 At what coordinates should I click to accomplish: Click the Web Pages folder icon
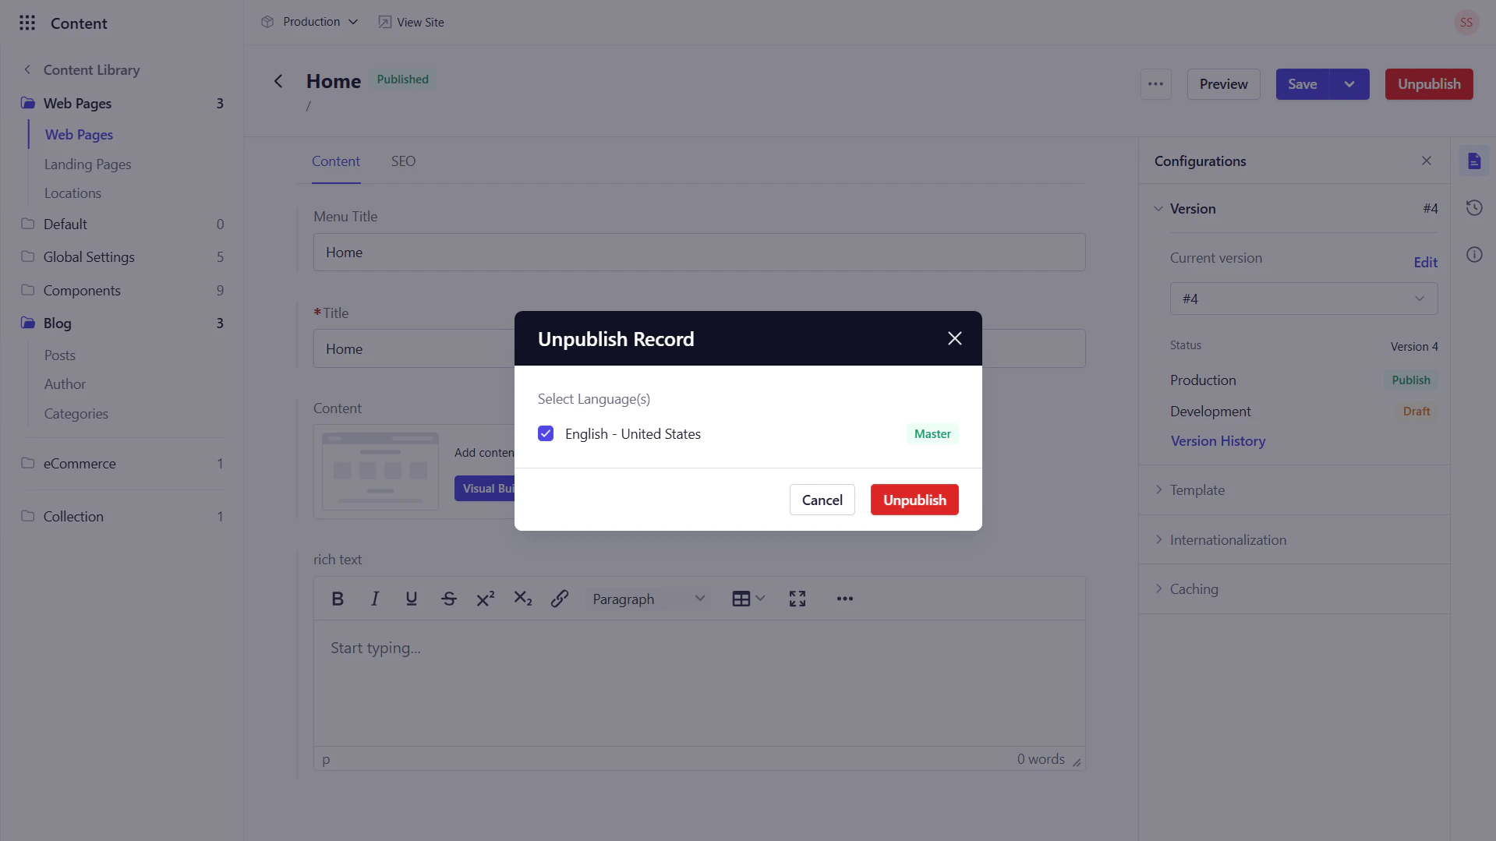[28, 103]
